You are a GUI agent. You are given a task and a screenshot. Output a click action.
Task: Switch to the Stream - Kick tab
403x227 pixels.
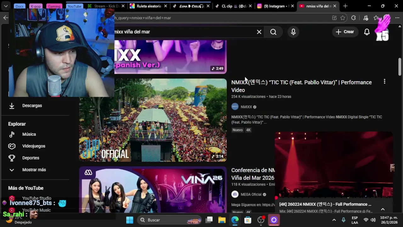point(106,6)
